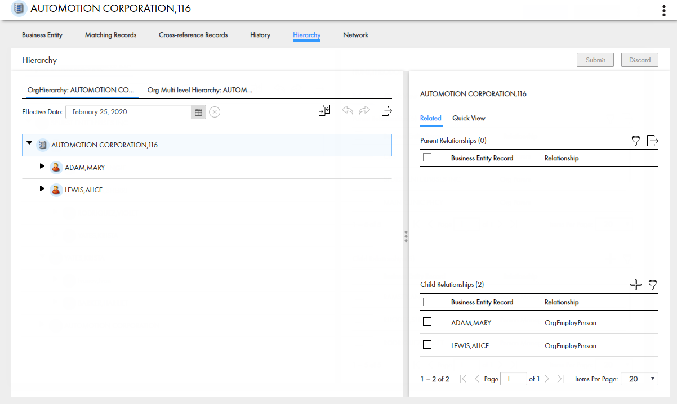This screenshot has height=404, width=677.
Task: Select ADAM,MARY in the hierarchy tree
Action: click(x=84, y=168)
